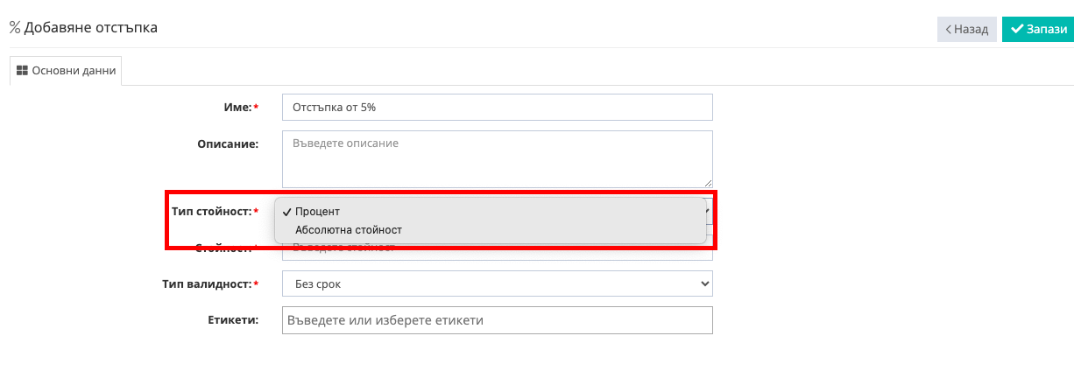The width and height of the screenshot is (1074, 385).
Task: Click the Име field label
Action: (241, 107)
